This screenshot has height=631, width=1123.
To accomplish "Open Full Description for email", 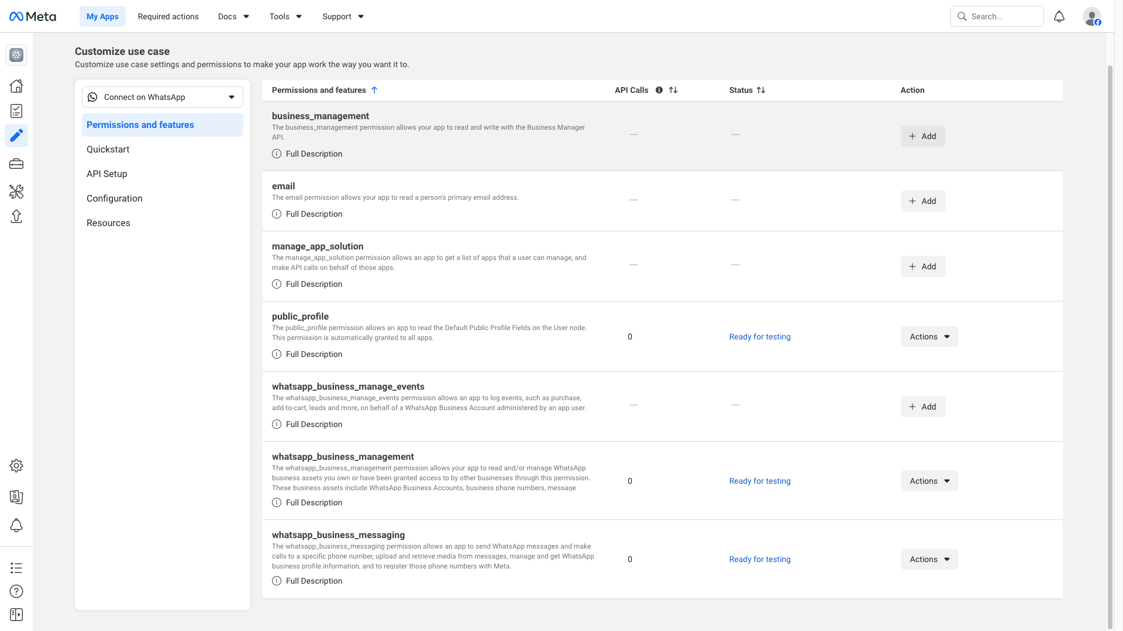I will pyautogui.click(x=307, y=214).
